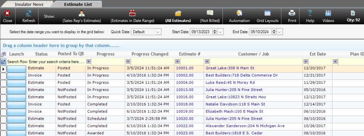
Task: Sort by the Progress column header
Action: 105,54
